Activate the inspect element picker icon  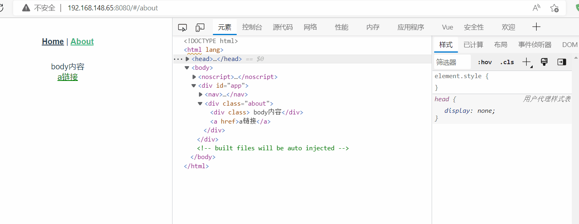click(182, 28)
